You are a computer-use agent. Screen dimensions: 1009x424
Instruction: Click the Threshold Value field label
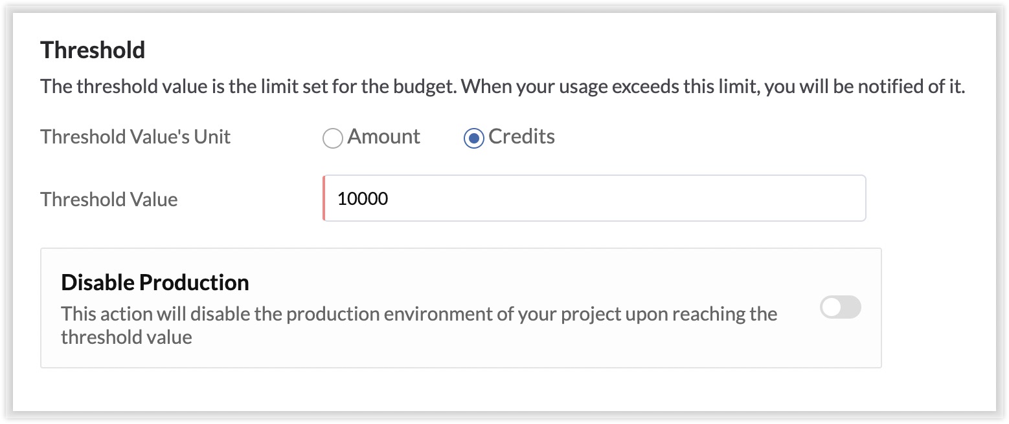click(109, 199)
